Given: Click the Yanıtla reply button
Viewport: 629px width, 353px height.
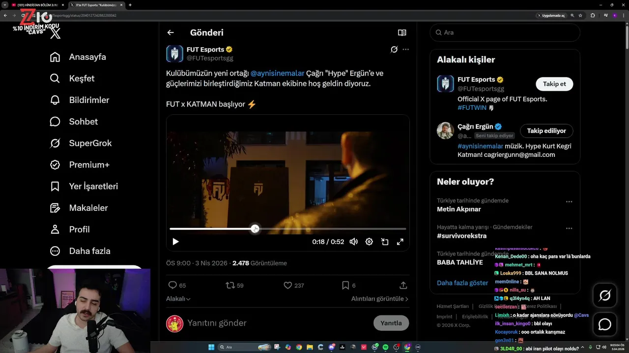Looking at the screenshot, I should coord(391,323).
